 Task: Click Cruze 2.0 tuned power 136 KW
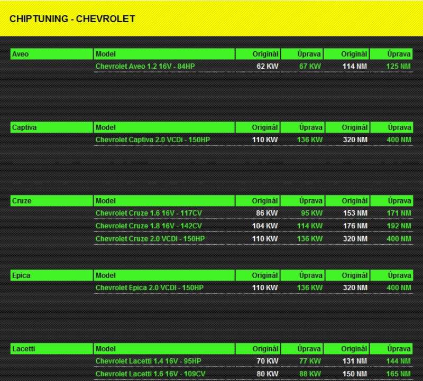(310, 239)
